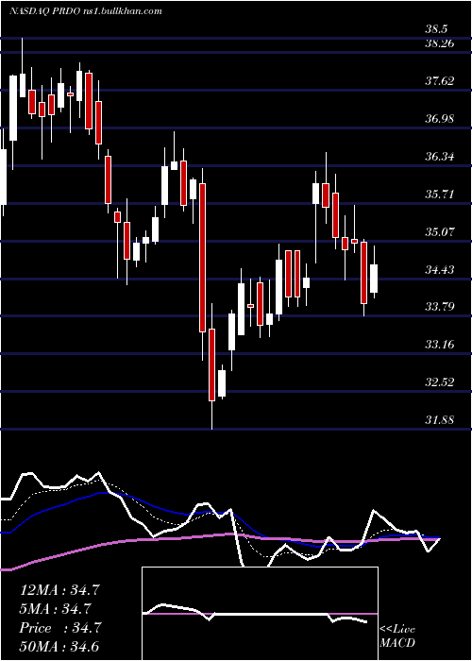Click the 36.34 price axis label
472x661 pixels.
tap(440, 157)
